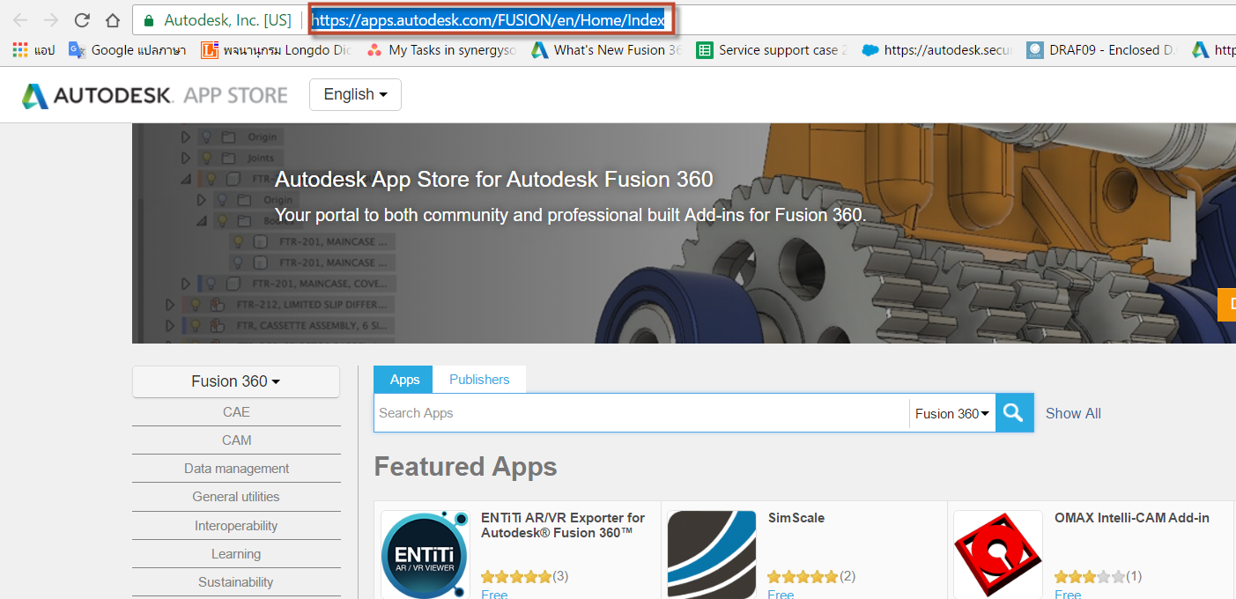The width and height of the screenshot is (1236, 599).
Task: Open the browser home page icon
Action: [111, 18]
